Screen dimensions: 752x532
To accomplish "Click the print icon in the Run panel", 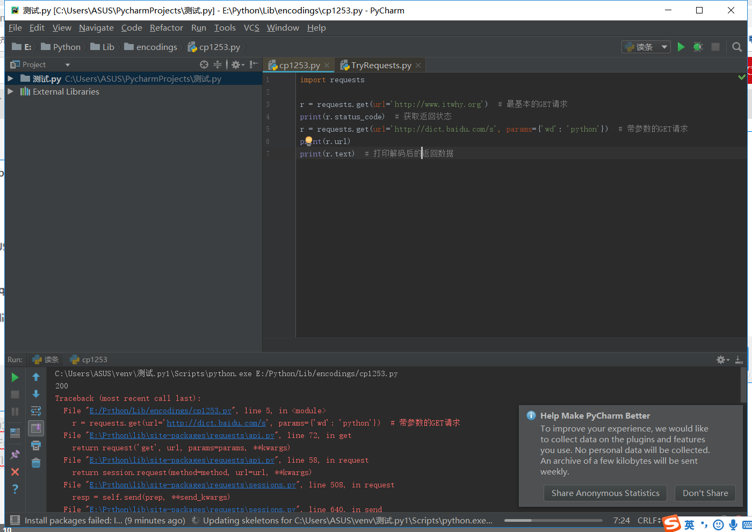I will point(36,445).
